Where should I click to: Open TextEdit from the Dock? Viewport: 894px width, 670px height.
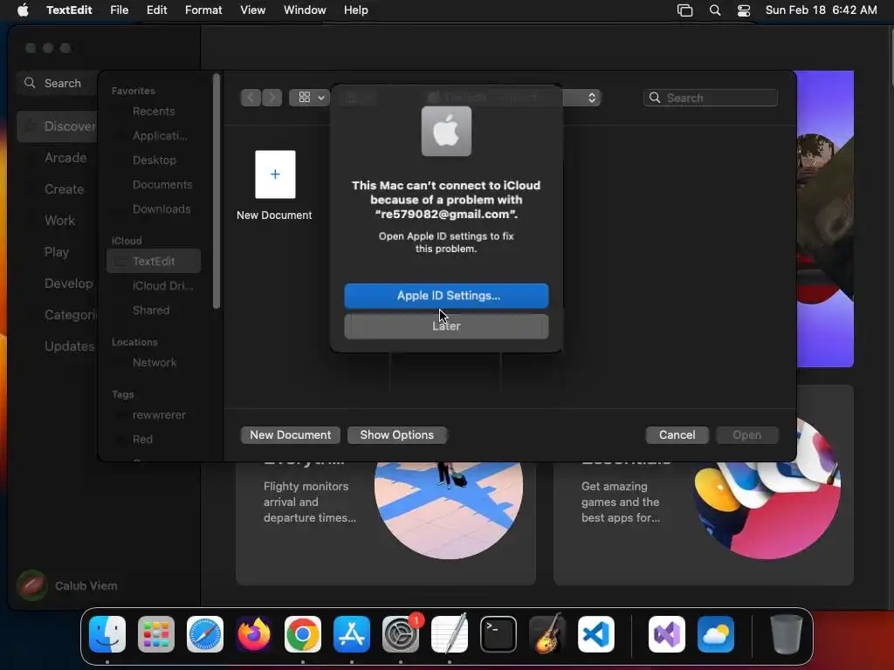(450, 634)
